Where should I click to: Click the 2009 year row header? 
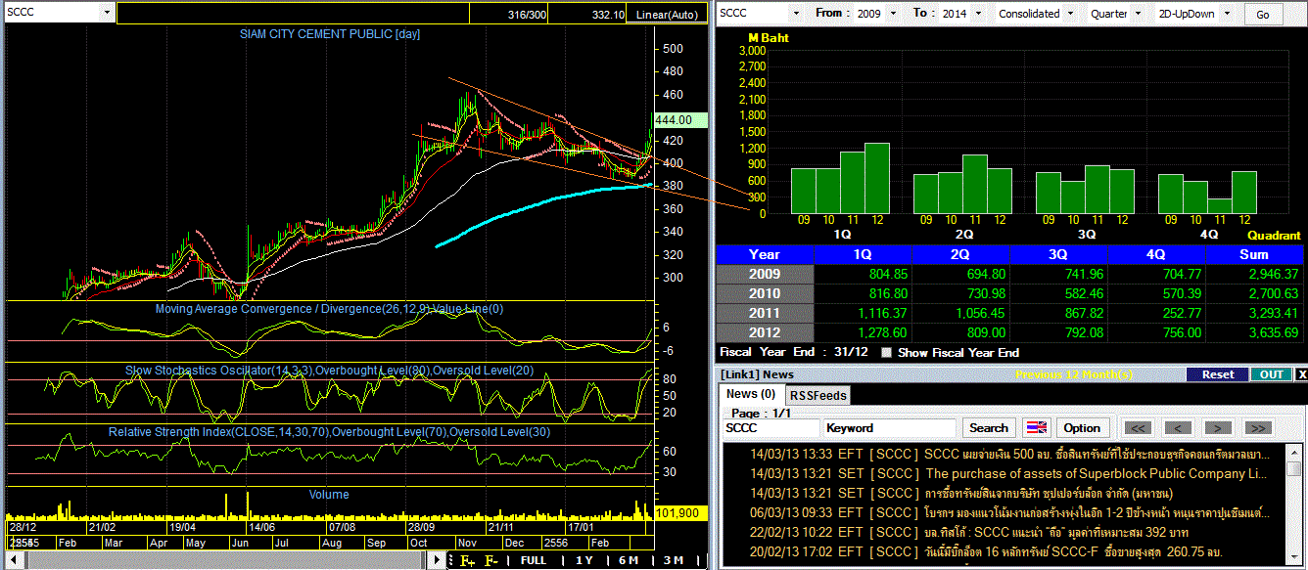[765, 274]
